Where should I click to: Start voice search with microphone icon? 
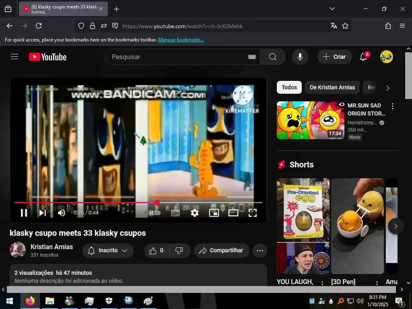tap(300, 57)
